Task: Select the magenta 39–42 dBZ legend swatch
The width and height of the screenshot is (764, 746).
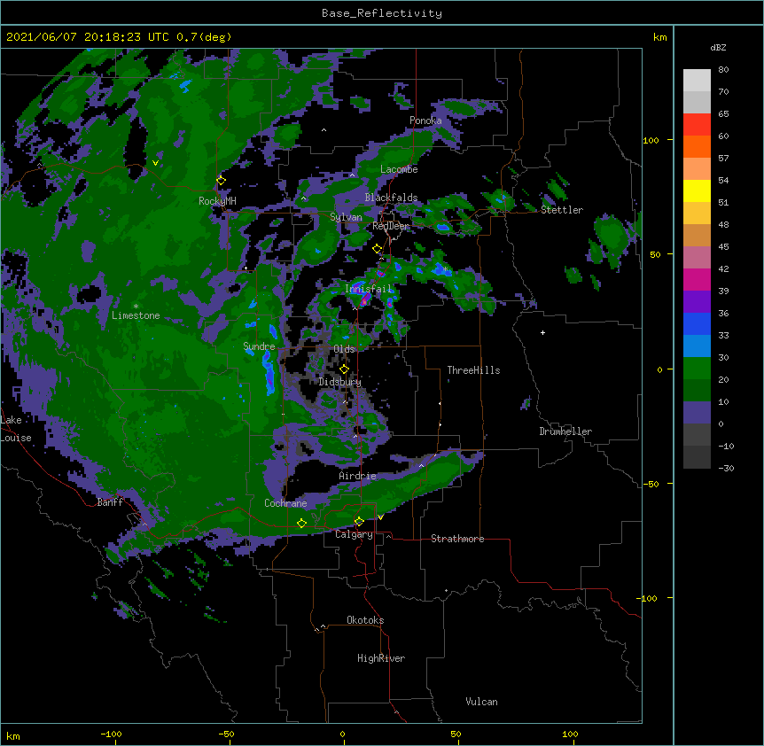Action: point(697,279)
